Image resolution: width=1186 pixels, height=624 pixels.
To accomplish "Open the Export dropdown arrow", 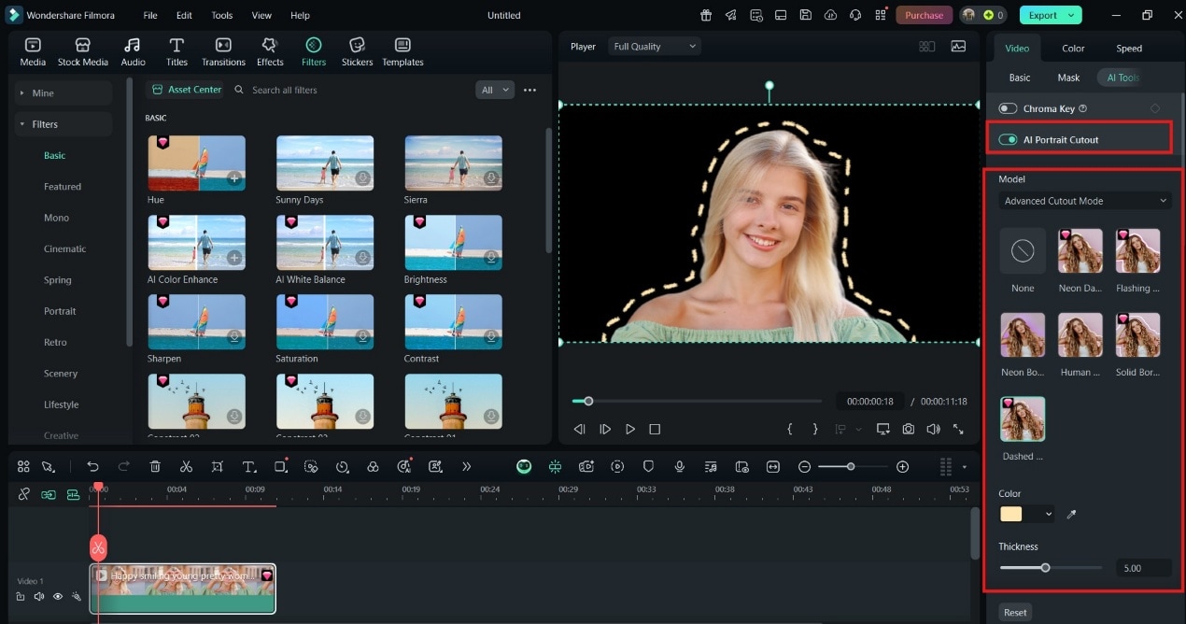I will pyautogui.click(x=1072, y=15).
